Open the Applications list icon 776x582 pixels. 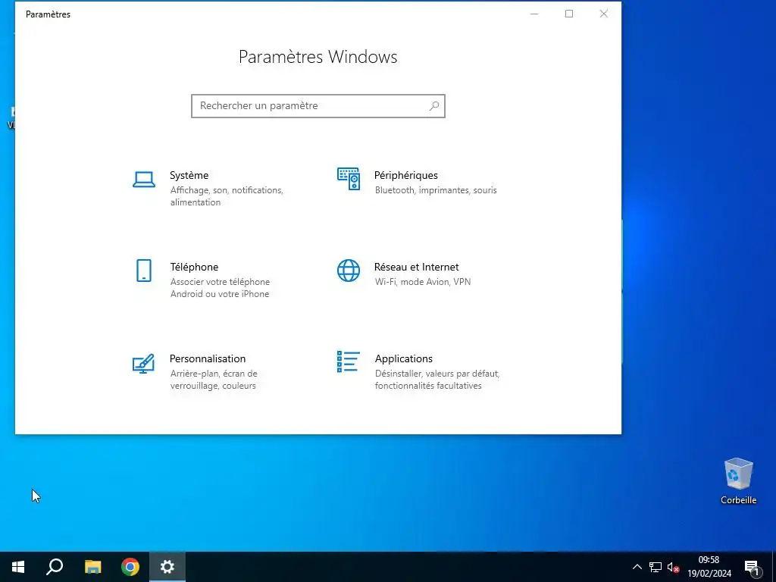[x=349, y=361]
